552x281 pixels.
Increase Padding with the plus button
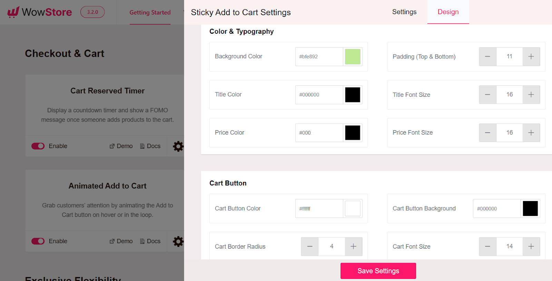(x=531, y=56)
